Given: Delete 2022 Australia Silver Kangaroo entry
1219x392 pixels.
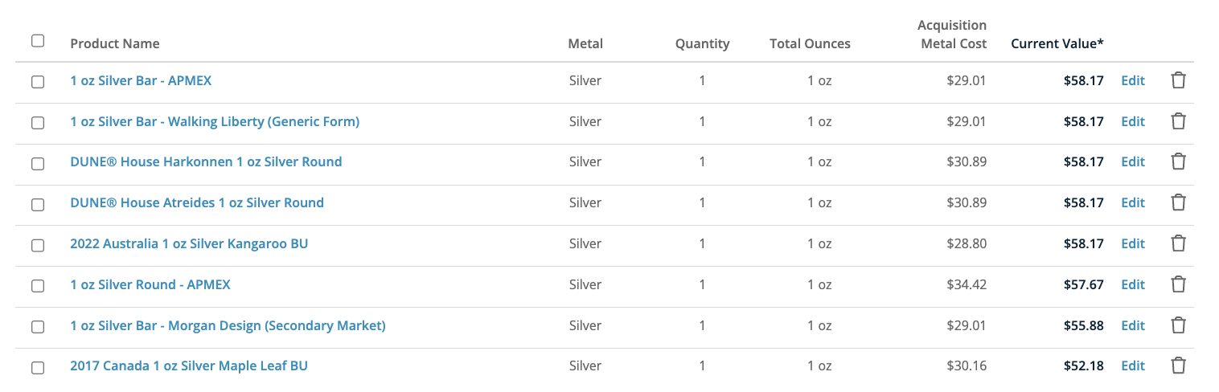Looking at the screenshot, I should coord(1178,243).
